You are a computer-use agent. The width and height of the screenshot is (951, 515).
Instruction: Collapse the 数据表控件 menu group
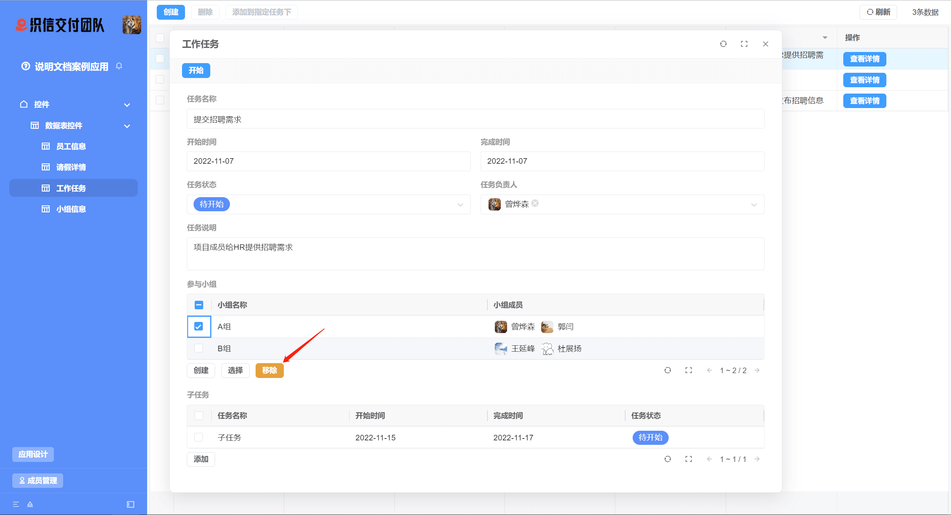[127, 126]
